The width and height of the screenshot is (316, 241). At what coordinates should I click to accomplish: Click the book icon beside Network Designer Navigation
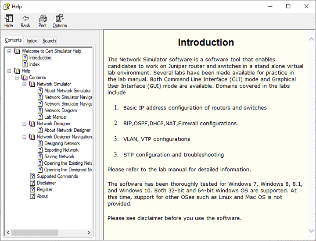(x=32, y=137)
